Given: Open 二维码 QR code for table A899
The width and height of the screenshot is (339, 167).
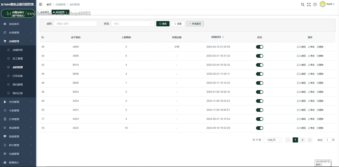Looking at the screenshot, I should (301, 47).
